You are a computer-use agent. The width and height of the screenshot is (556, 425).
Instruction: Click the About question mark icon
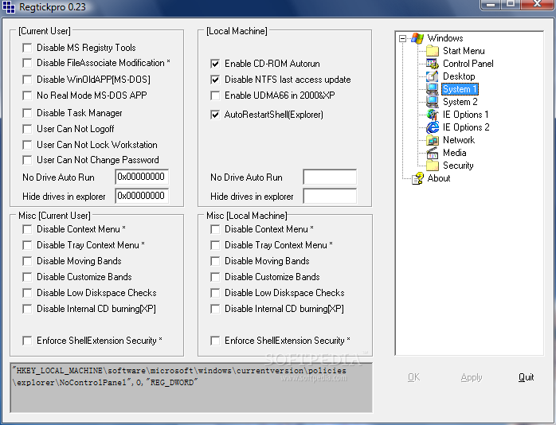click(x=417, y=178)
